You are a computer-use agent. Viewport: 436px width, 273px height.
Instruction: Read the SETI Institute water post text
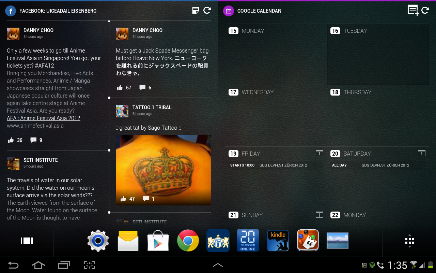pyautogui.click(x=52, y=199)
